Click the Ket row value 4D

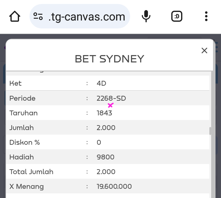[x=101, y=83]
